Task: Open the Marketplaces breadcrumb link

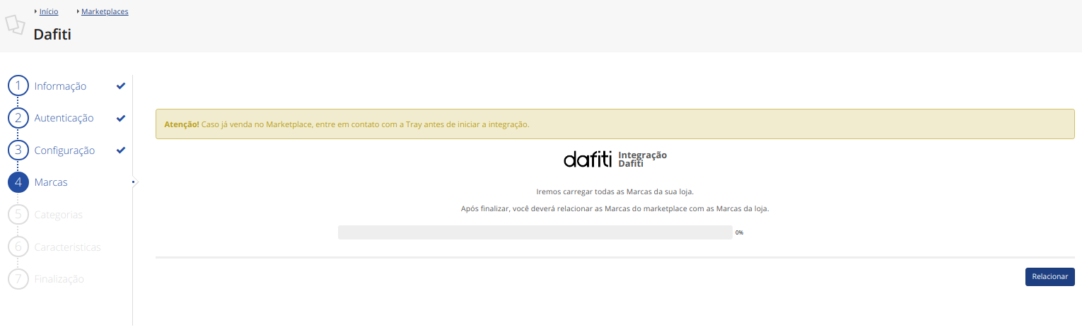Action: click(105, 11)
